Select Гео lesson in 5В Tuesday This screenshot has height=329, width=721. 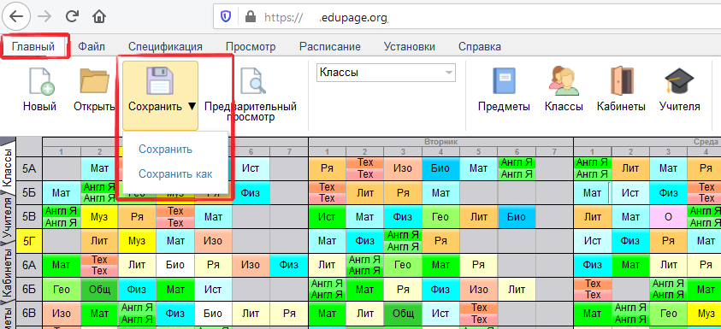click(x=440, y=217)
